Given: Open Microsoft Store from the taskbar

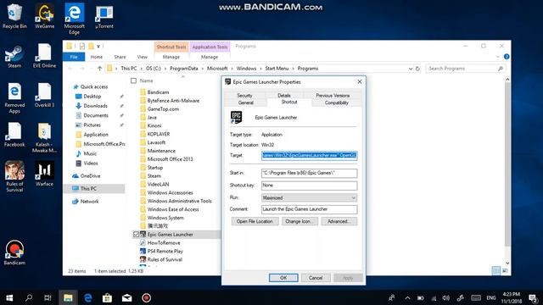Looking at the screenshot, I should point(107,297).
